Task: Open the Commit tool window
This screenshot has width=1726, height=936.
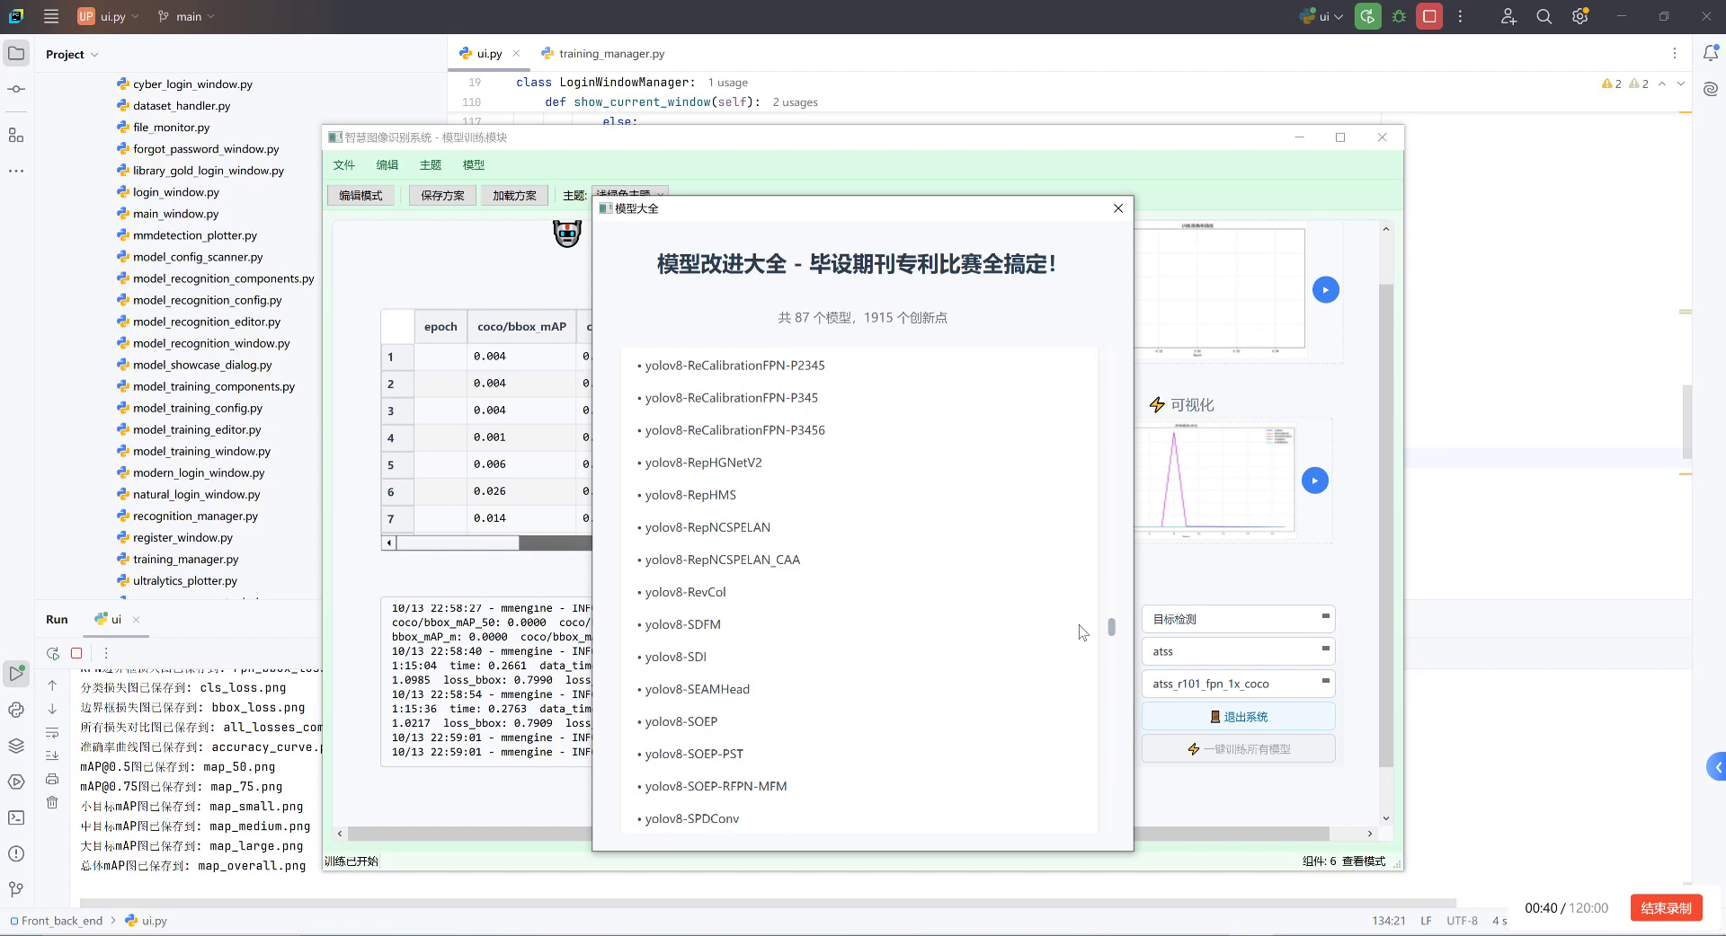Action: pyautogui.click(x=16, y=89)
